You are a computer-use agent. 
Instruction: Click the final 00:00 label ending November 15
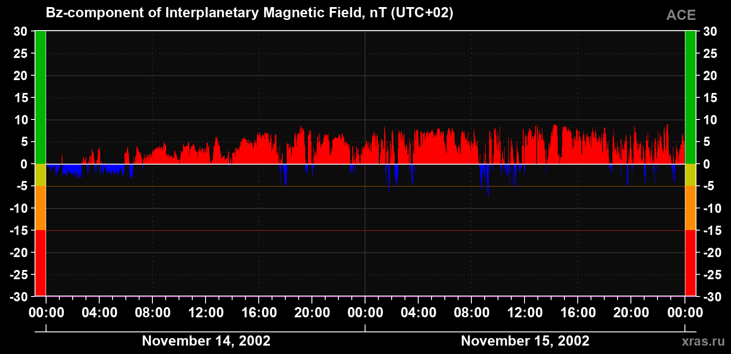tap(685, 313)
